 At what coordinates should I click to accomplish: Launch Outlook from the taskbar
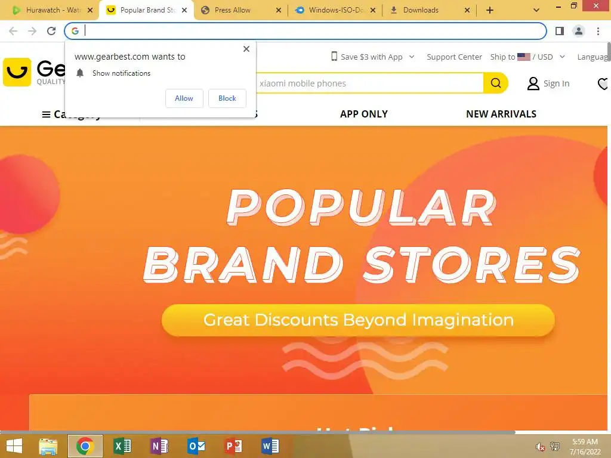click(196, 446)
